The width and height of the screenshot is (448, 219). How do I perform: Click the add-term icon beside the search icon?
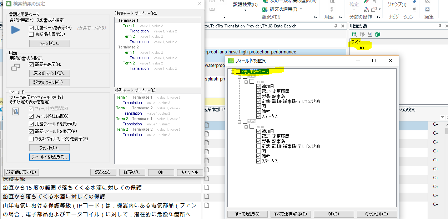coord(362,35)
